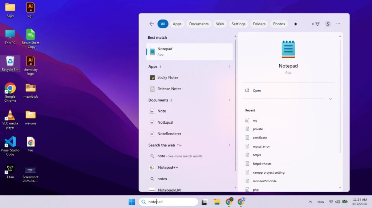Click the taskbar search box containing 'notepad'
The image size is (372, 208).
click(168, 202)
